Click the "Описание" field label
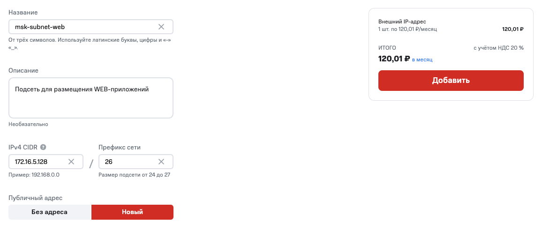The image size is (542, 230). pyautogui.click(x=23, y=70)
